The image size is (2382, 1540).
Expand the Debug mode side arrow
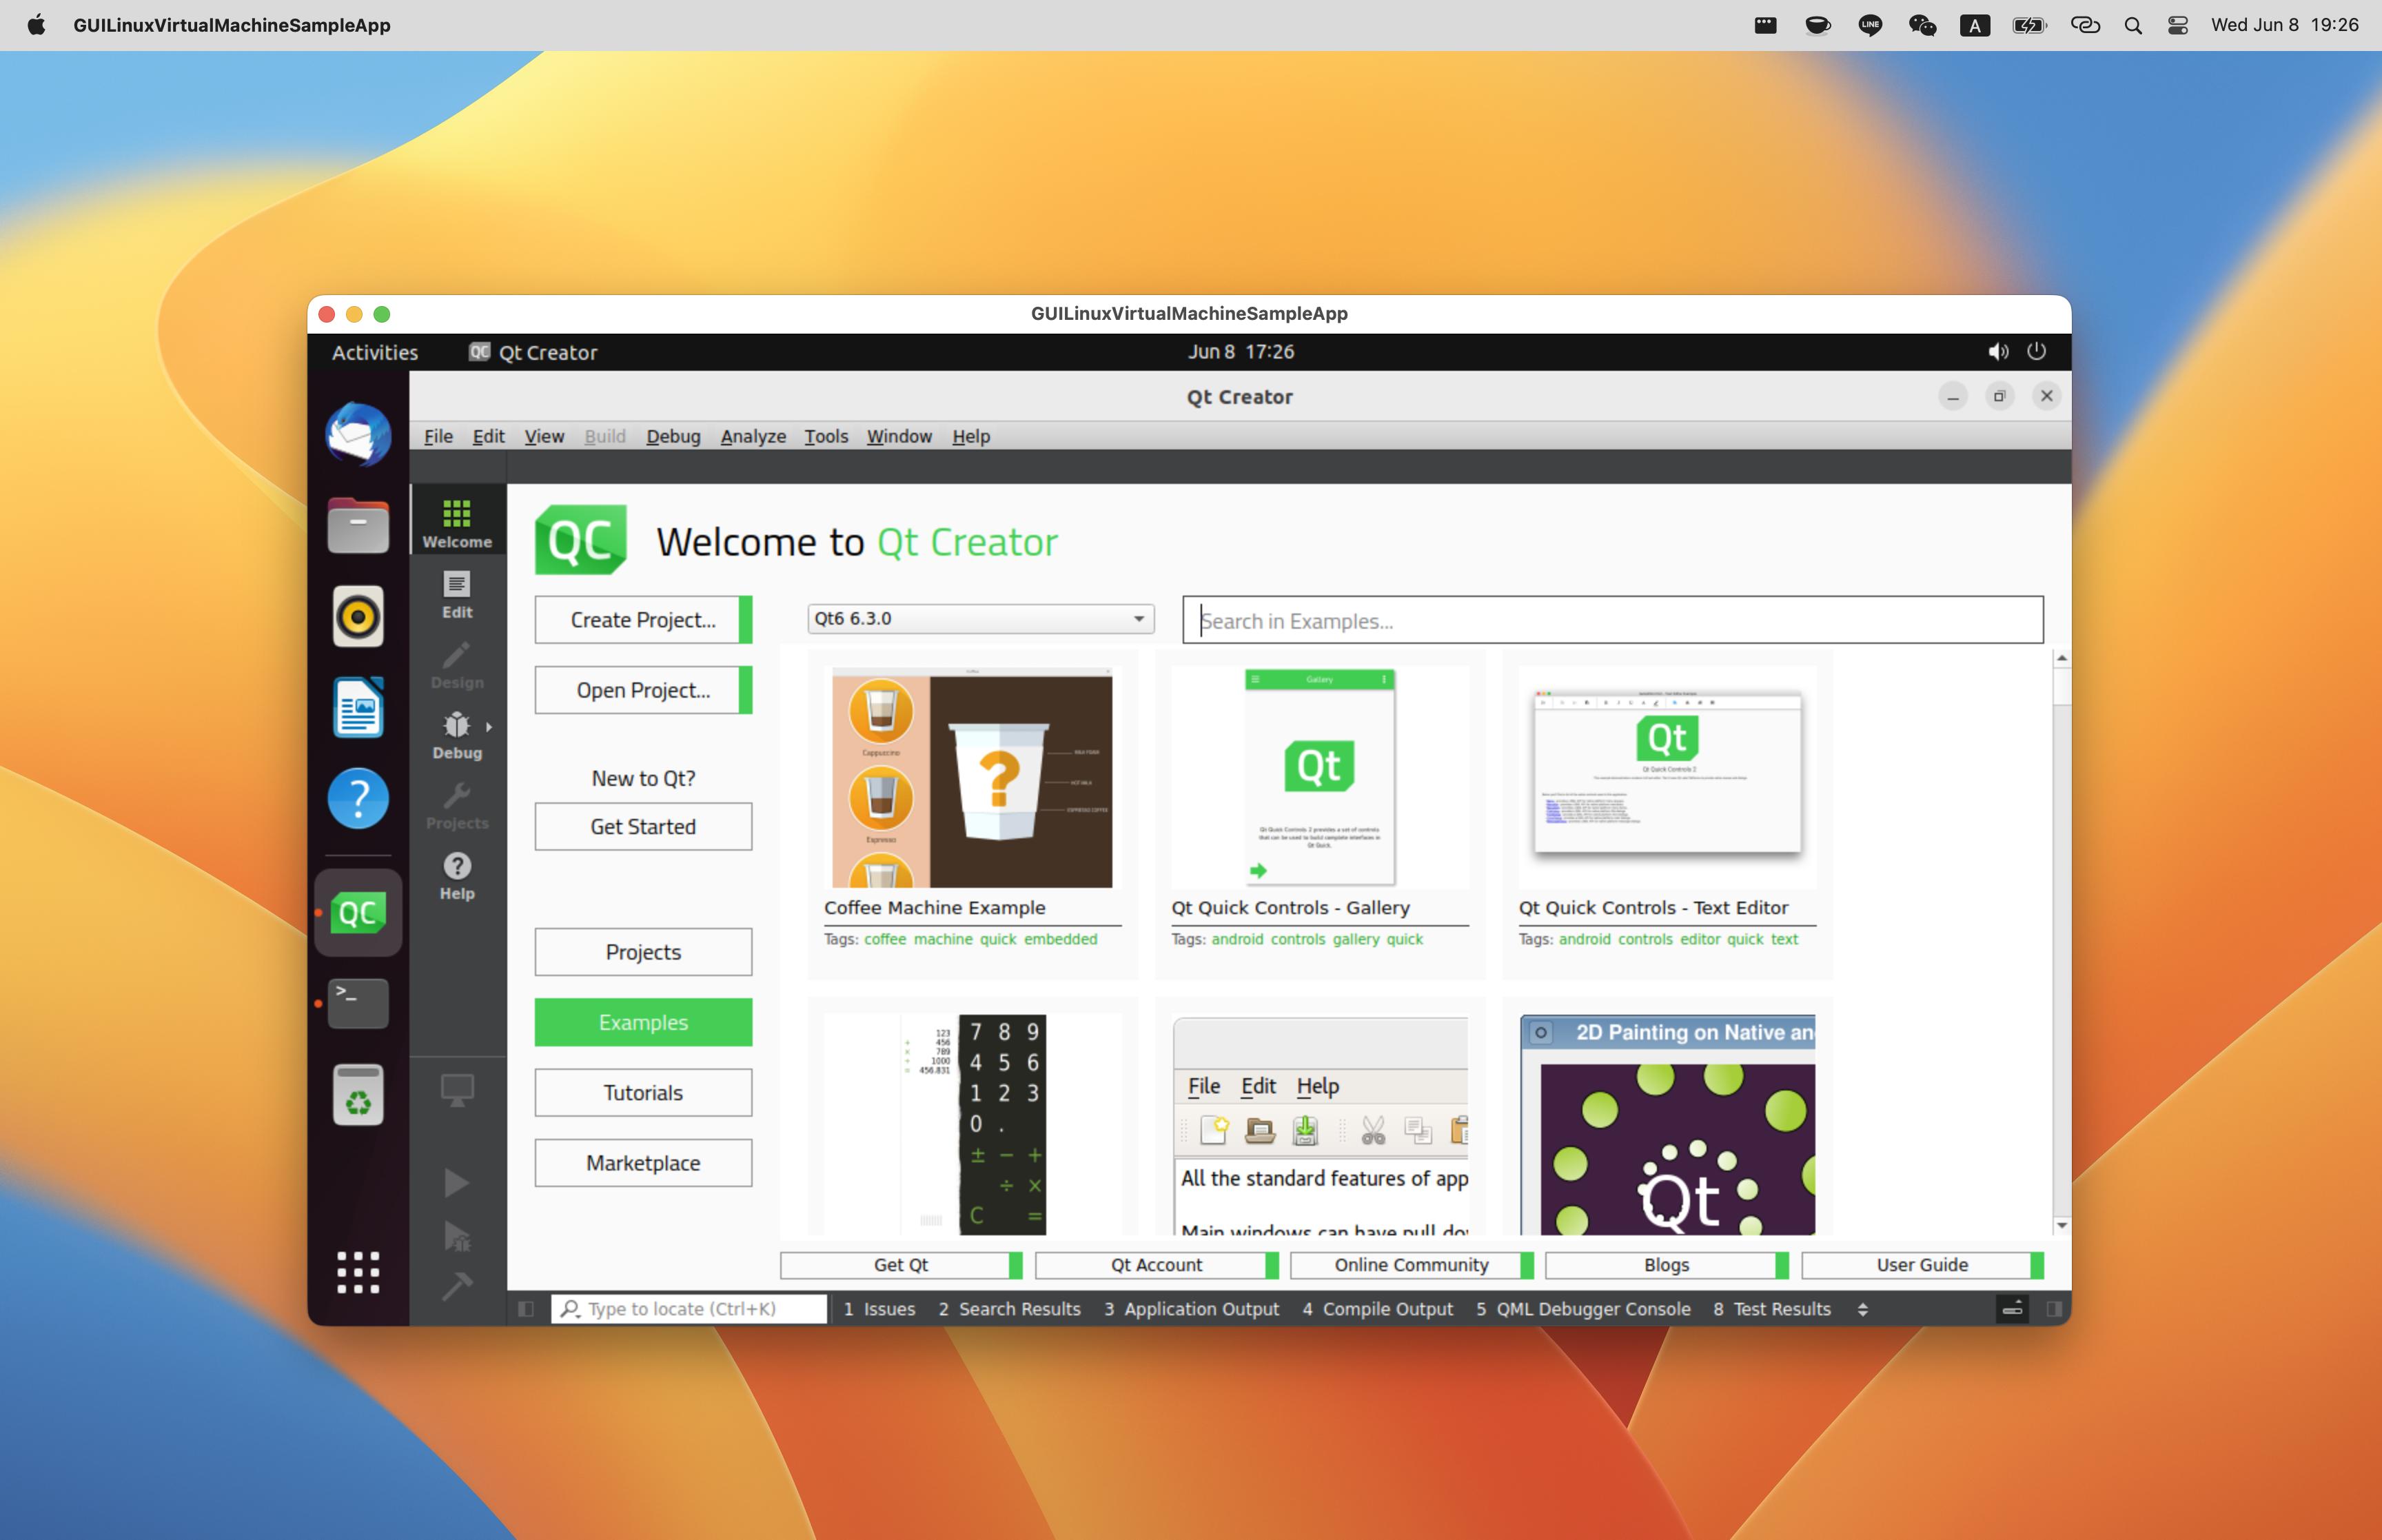coord(489,727)
